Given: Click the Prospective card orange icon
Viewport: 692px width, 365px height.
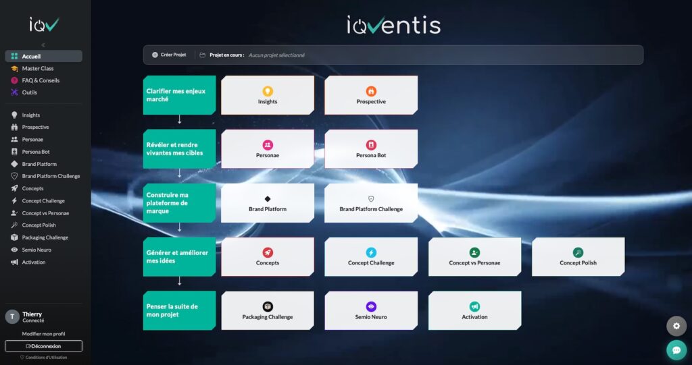Looking at the screenshot, I should click(x=371, y=91).
